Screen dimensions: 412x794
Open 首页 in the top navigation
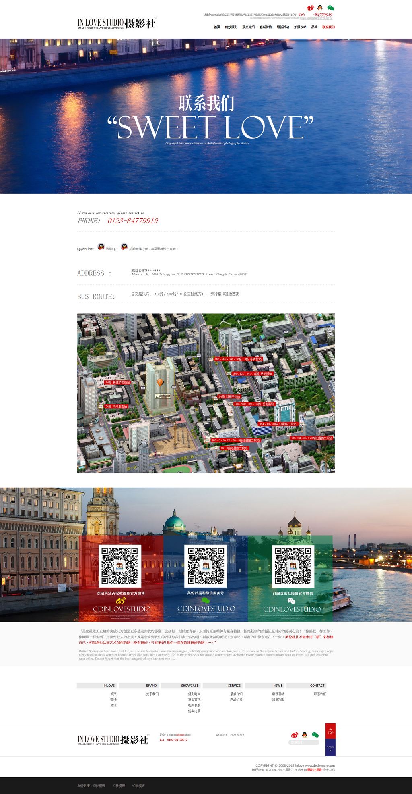[217, 27]
